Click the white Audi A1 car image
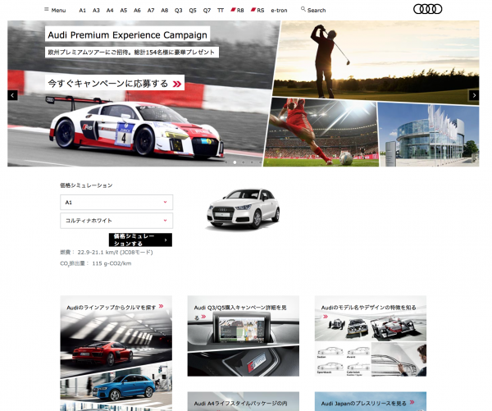Screen dimensions: 492x411 tap(244, 209)
